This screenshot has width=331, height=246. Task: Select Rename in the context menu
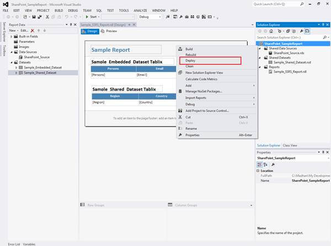tap(217, 128)
